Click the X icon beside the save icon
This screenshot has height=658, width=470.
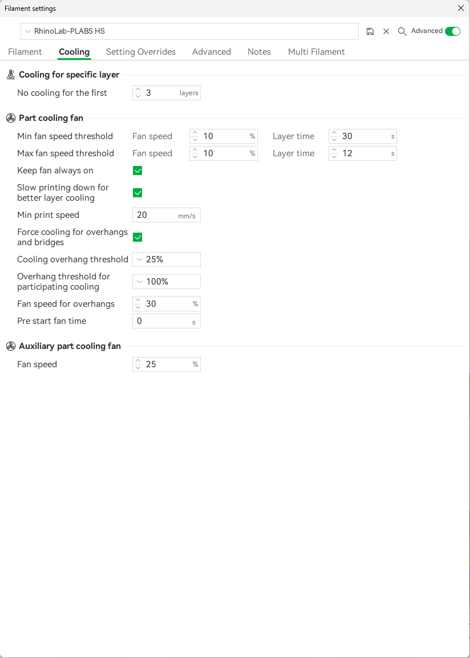tap(386, 31)
